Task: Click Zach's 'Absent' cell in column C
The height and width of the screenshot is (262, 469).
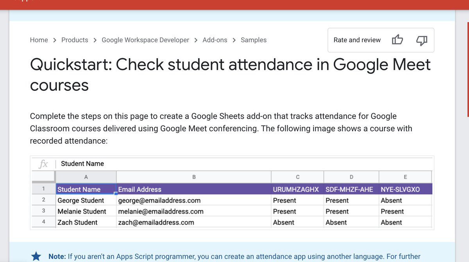Action: [298, 222]
